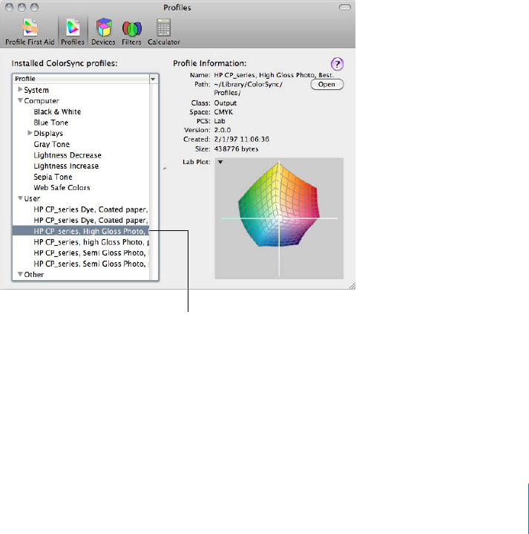Open the Filters toolbar icon

pos(131,33)
